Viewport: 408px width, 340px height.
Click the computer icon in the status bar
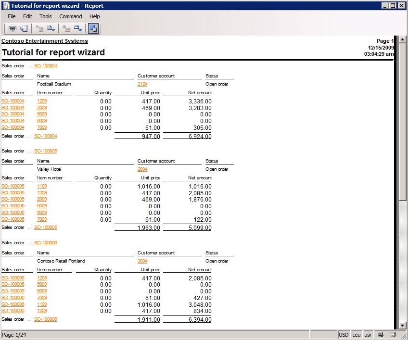[381, 335]
